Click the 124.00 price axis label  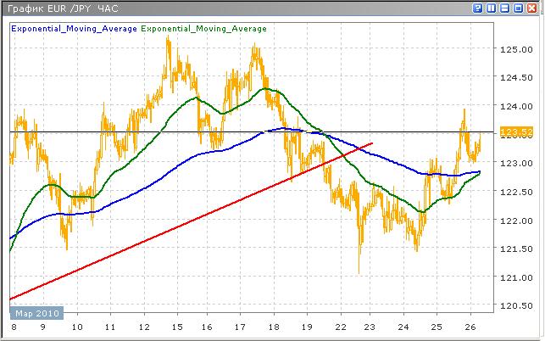pyautogui.click(x=515, y=108)
